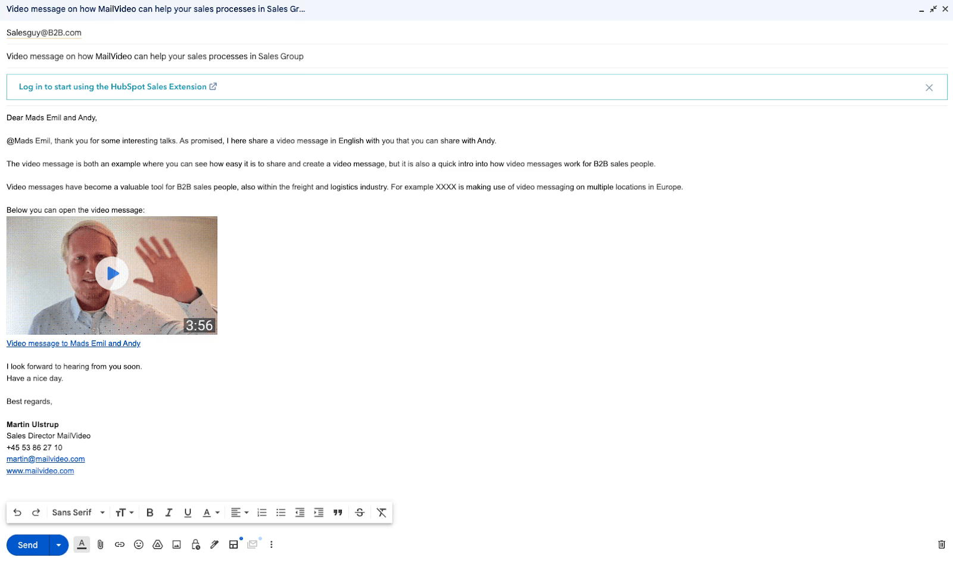Click the 3:56 video duration badge

point(199,325)
